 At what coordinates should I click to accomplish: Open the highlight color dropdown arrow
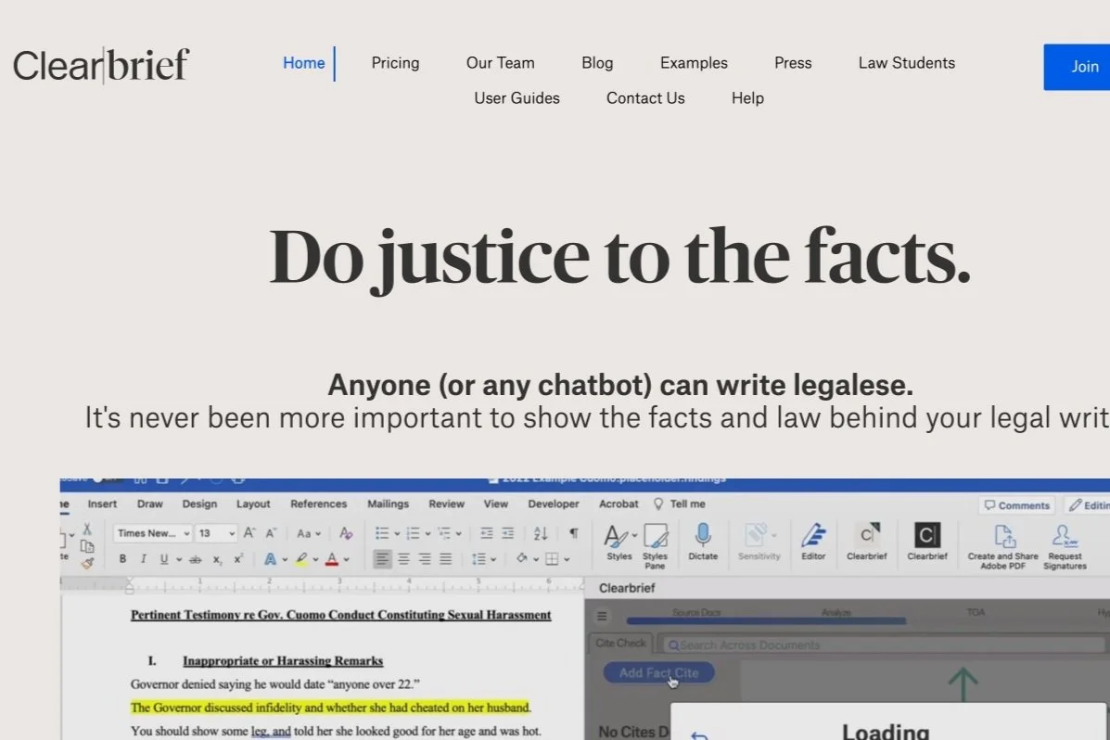point(315,559)
